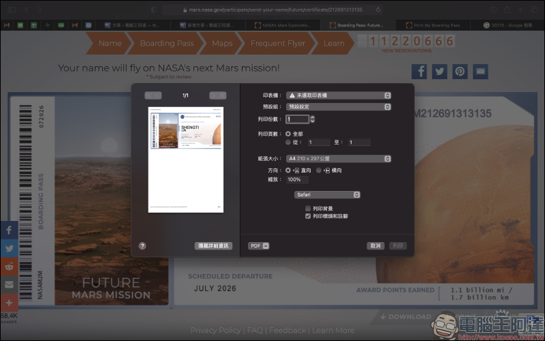Open the 印表機 printer dropdown
The width and height of the screenshot is (545, 341).
pos(339,95)
